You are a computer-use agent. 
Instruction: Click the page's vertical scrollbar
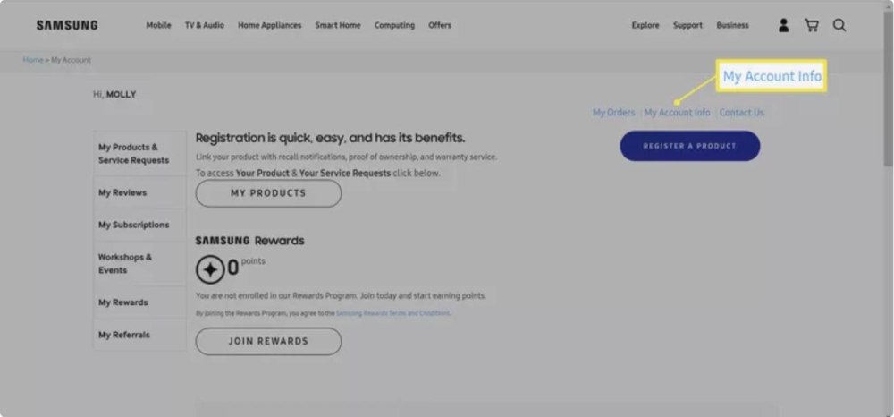(888, 107)
